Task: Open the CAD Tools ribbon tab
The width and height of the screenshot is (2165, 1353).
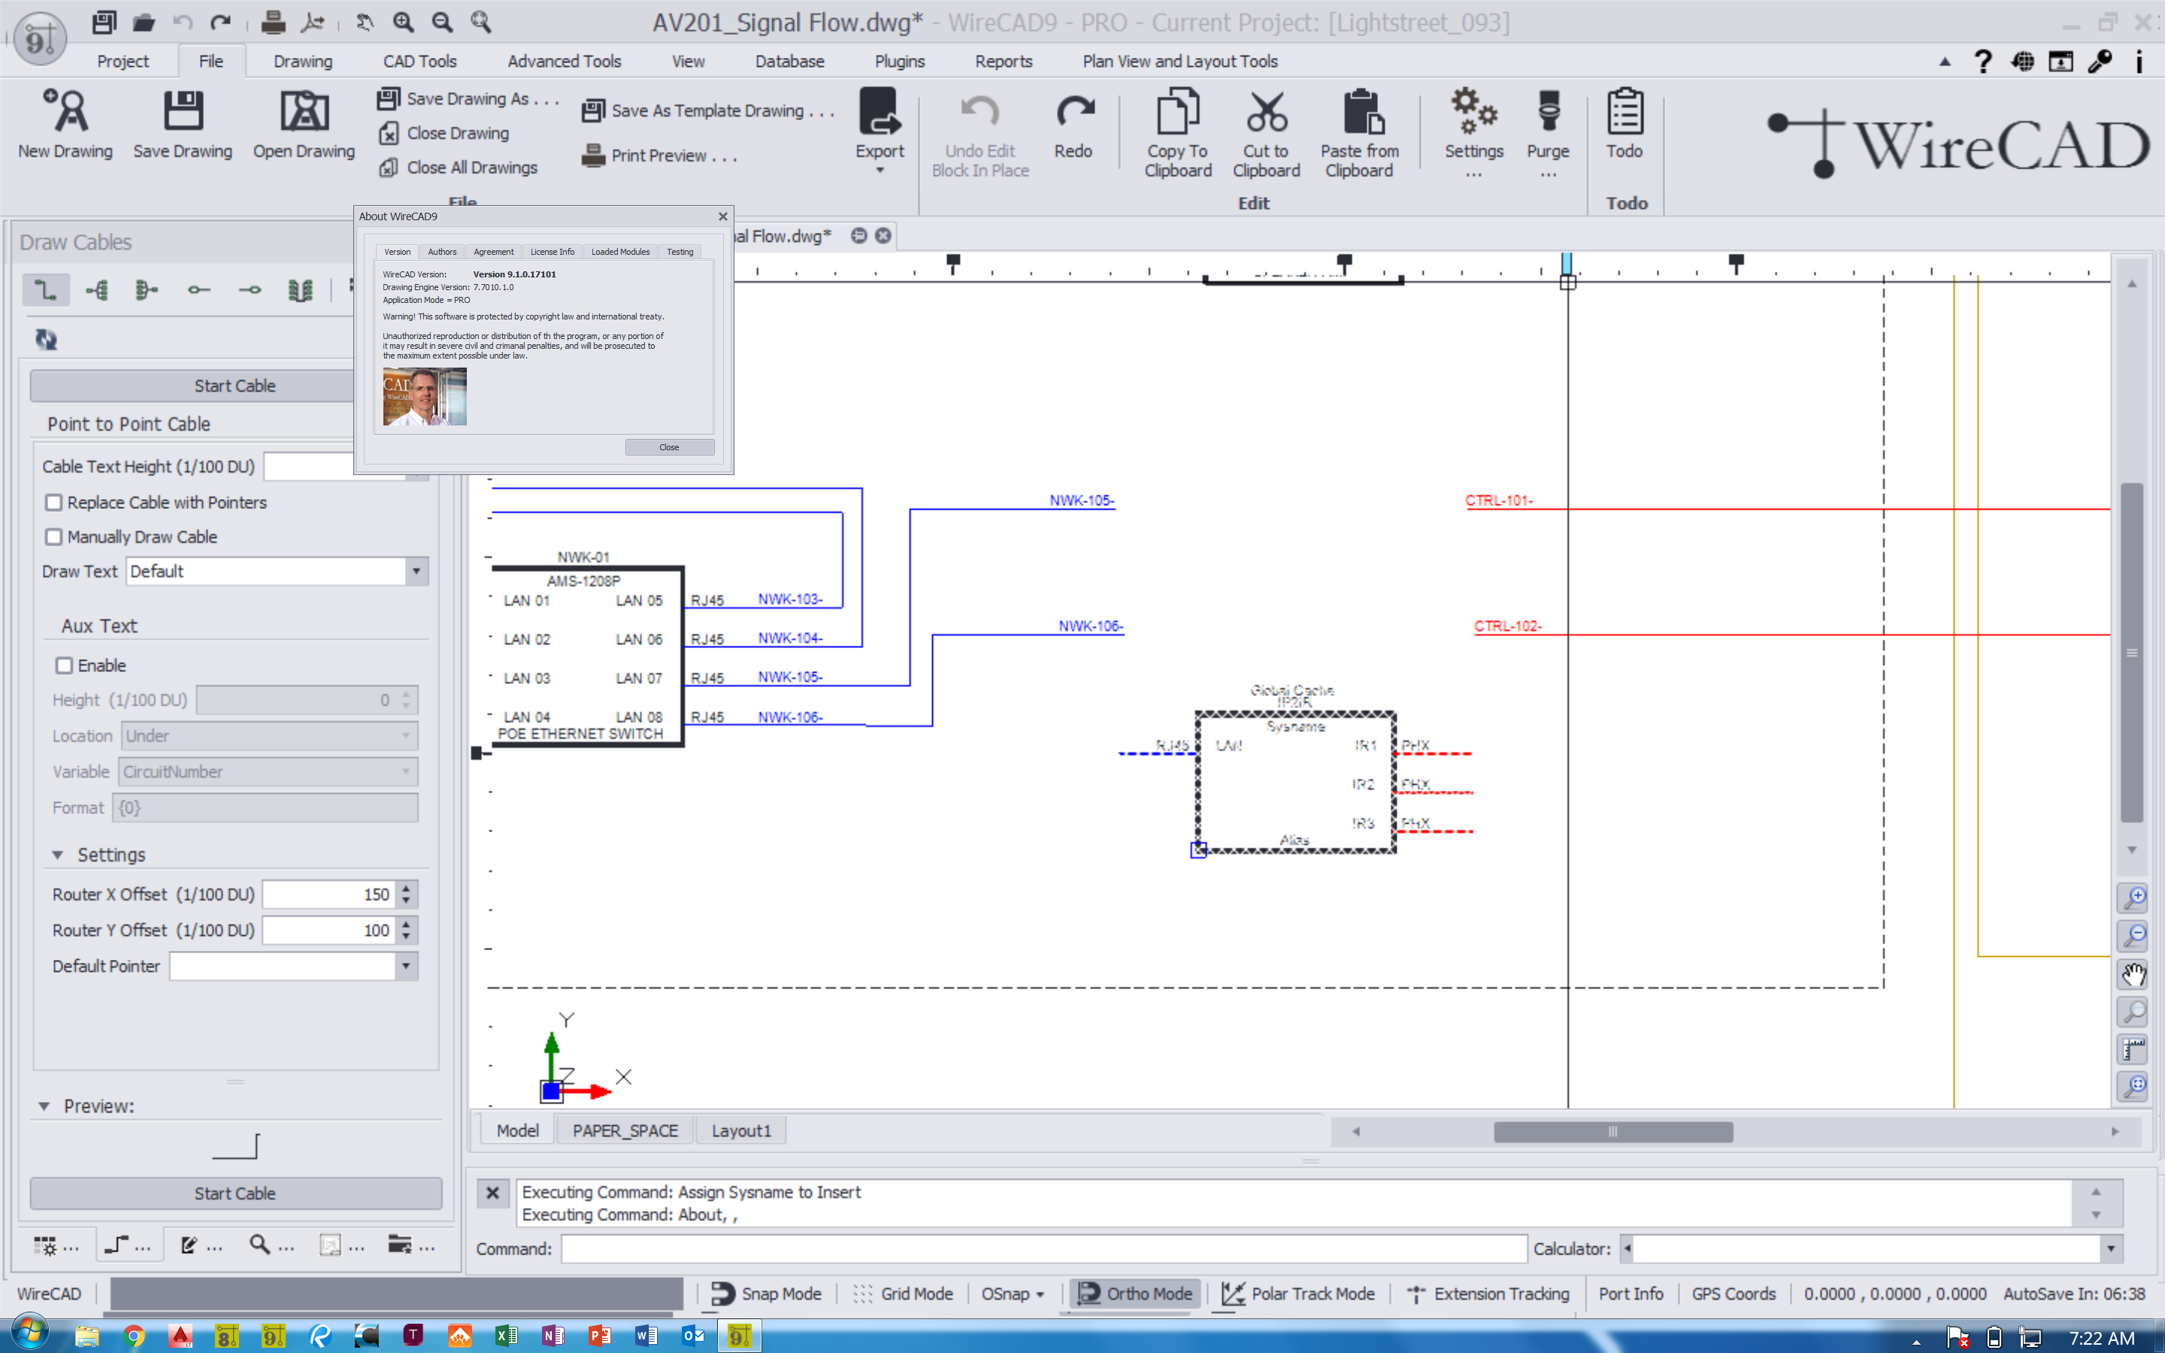Action: [x=419, y=61]
